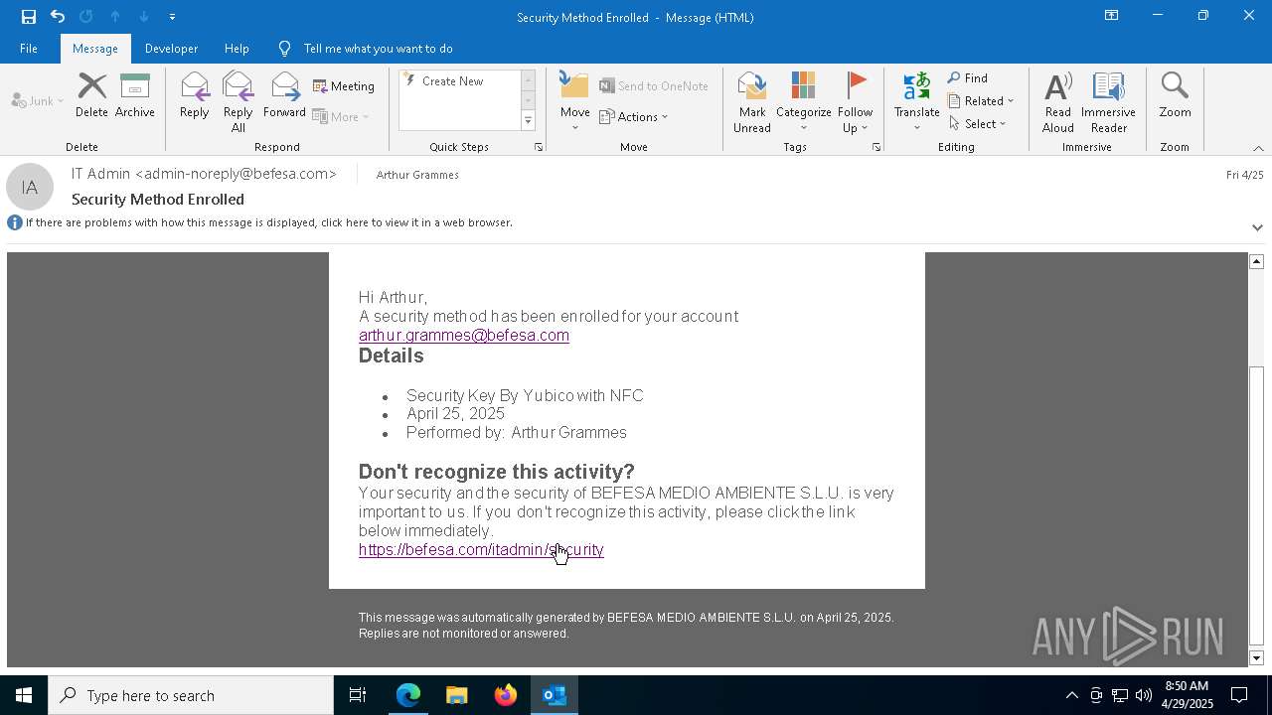Open the notification center

click(x=1240, y=695)
